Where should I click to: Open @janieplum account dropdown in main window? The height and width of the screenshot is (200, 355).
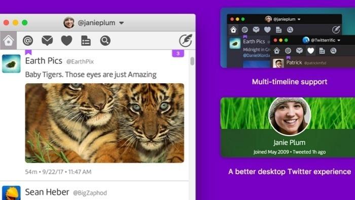(x=121, y=23)
